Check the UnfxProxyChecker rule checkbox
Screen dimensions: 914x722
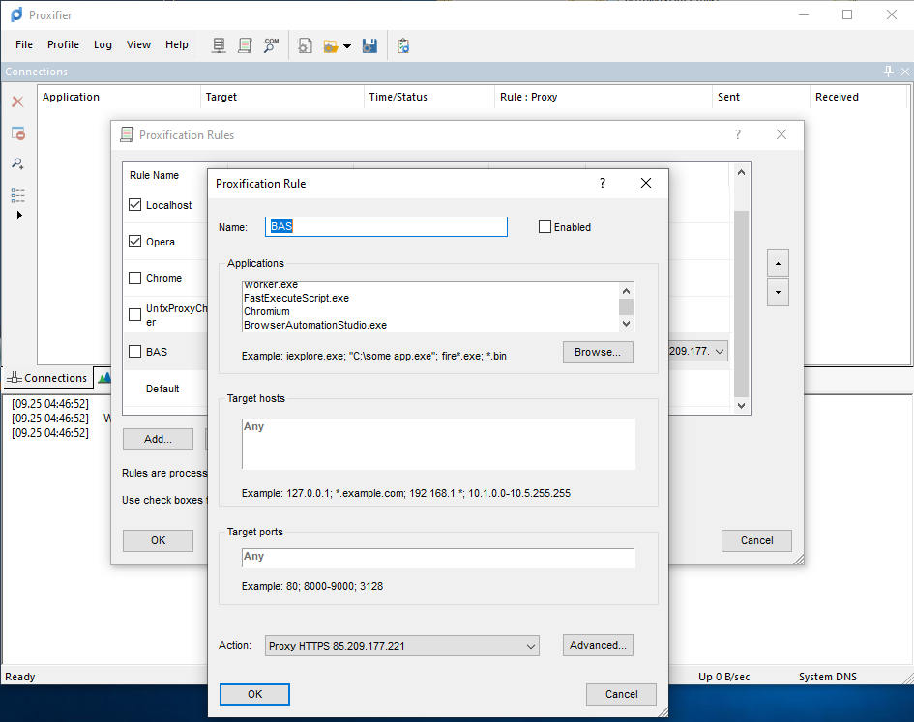134,315
